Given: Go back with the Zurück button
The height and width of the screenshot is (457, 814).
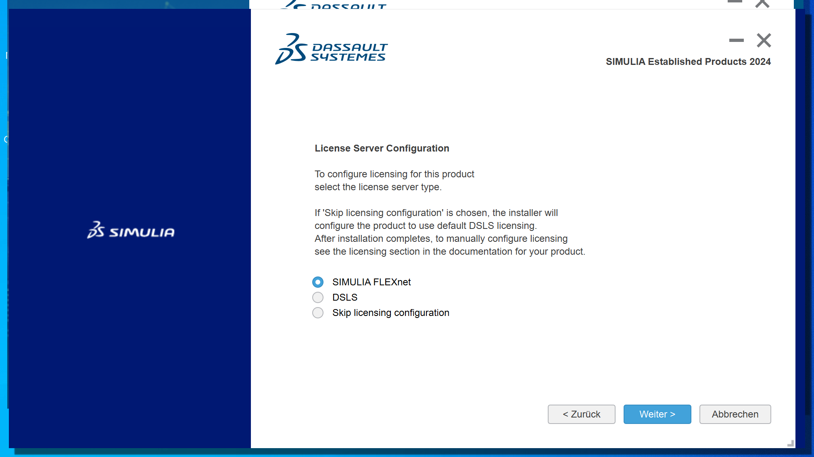Looking at the screenshot, I should click(581, 414).
